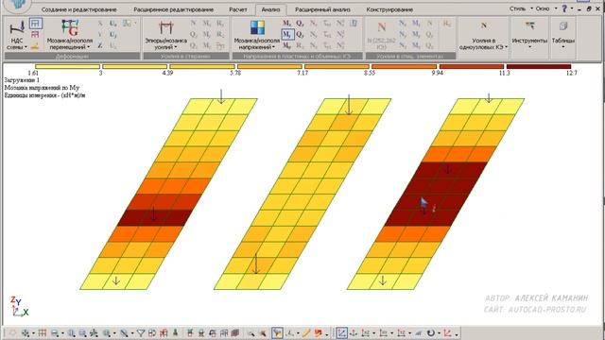
Task: Select the Анализ tab
Action: point(270,9)
